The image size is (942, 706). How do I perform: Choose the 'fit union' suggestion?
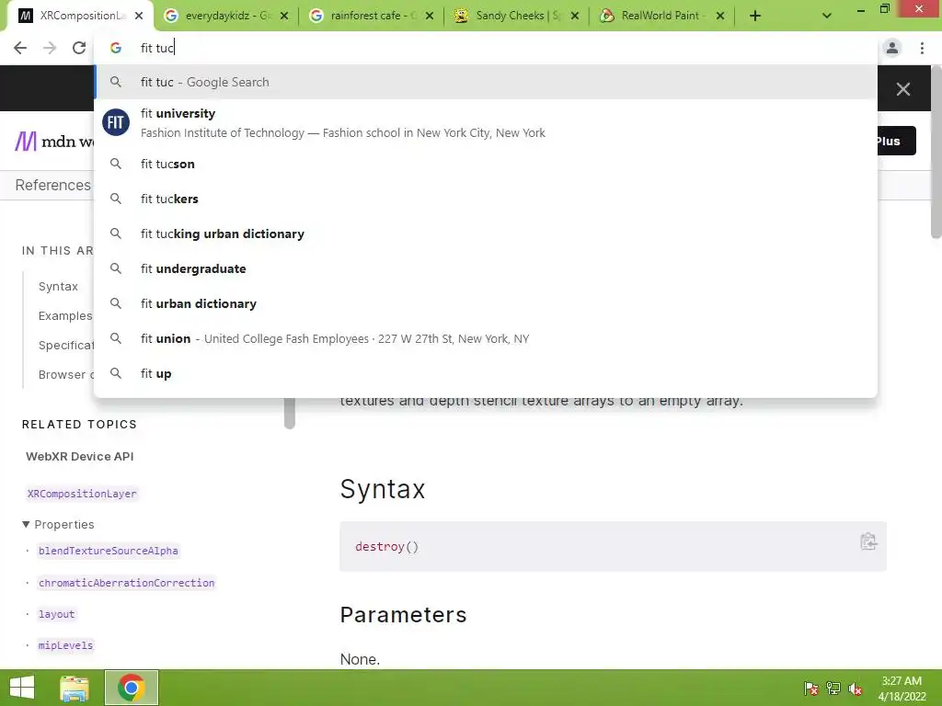486,338
